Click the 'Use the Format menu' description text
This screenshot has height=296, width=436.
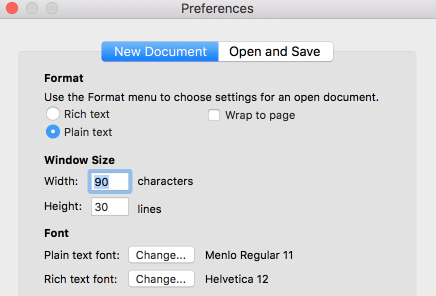pos(211,97)
